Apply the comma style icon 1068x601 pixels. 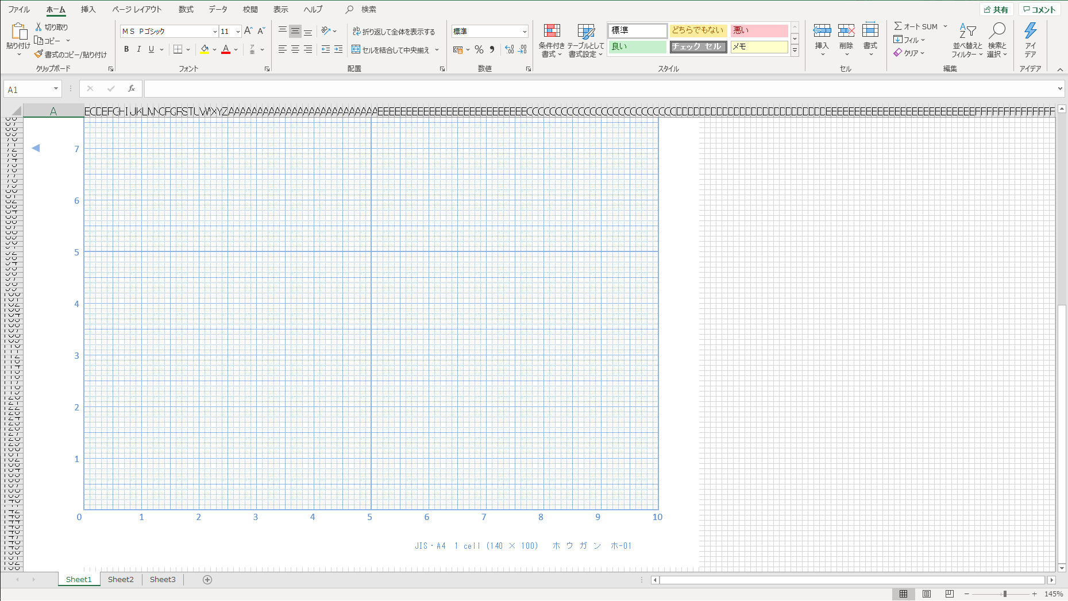492,50
